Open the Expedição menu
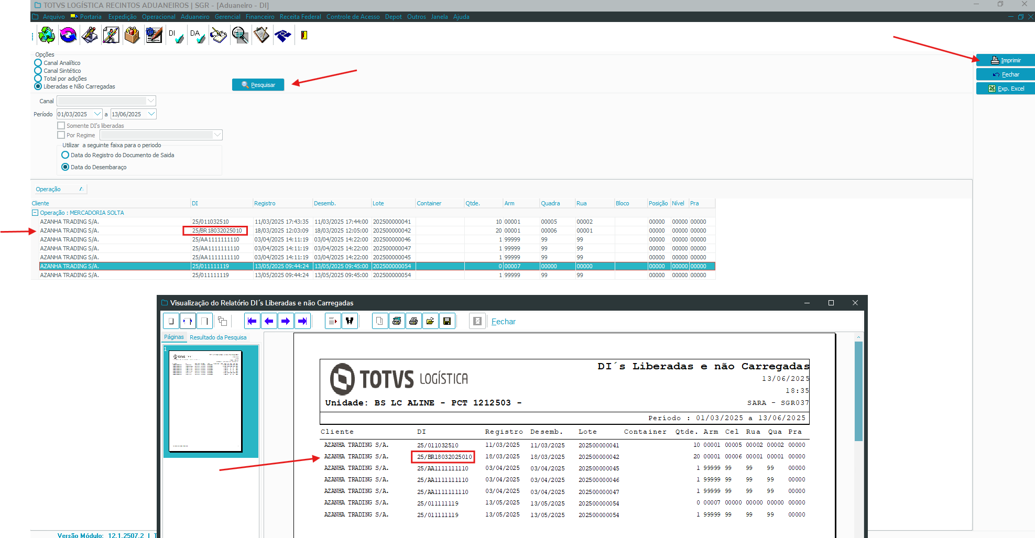Viewport: 1035px width, 538px height. (122, 17)
